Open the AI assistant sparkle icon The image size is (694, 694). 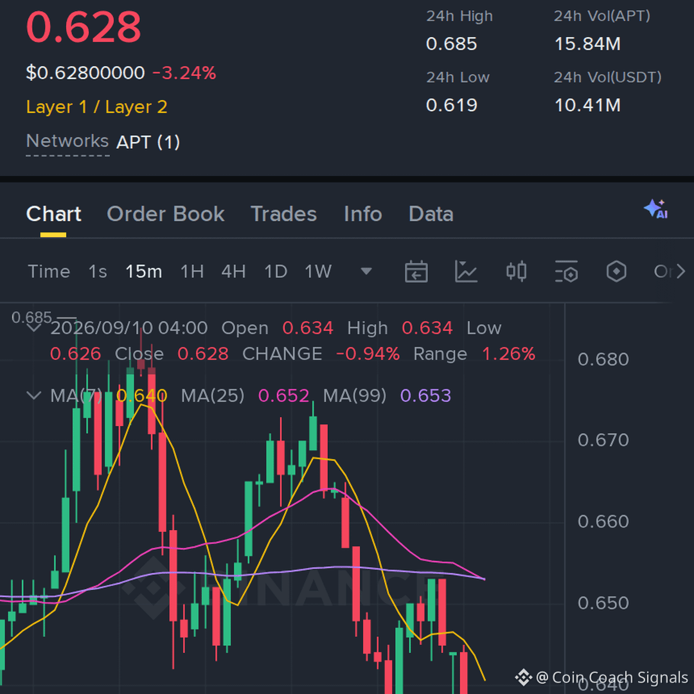655,209
